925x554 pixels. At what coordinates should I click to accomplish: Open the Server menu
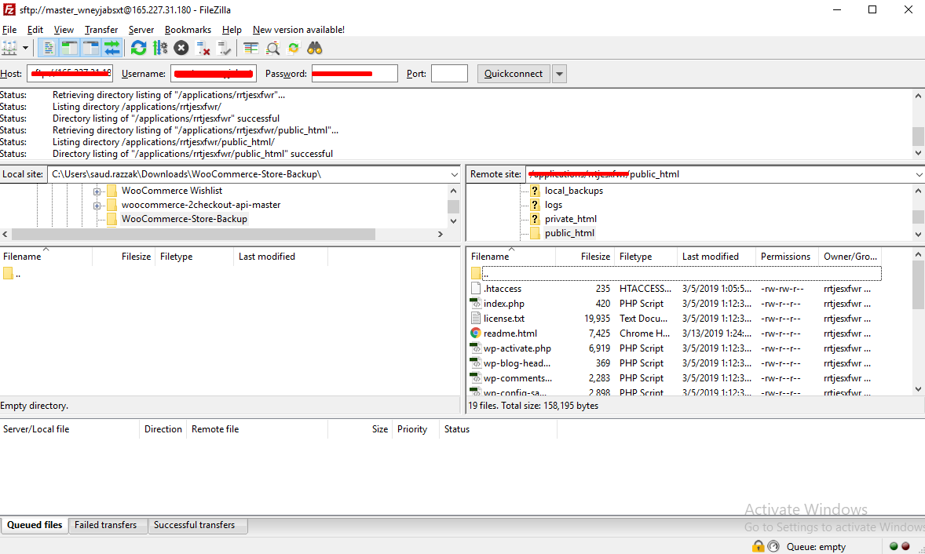(x=141, y=30)
